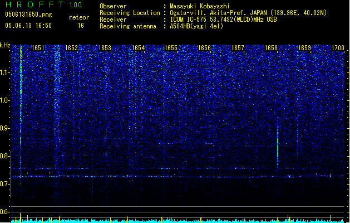Click the Receiving antenna label
Image resolution: width=350 pixels, height=223 pixels.
click(128, 26)
